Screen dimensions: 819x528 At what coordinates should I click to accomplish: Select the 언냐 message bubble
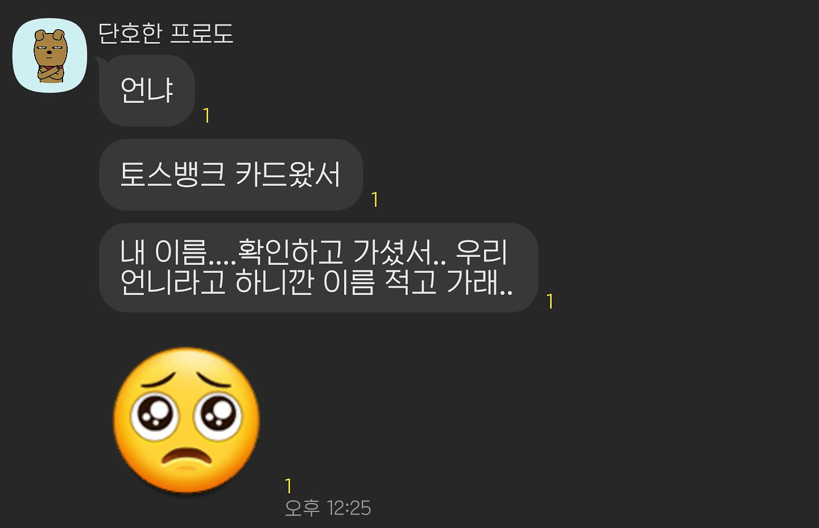click(147, 90)
